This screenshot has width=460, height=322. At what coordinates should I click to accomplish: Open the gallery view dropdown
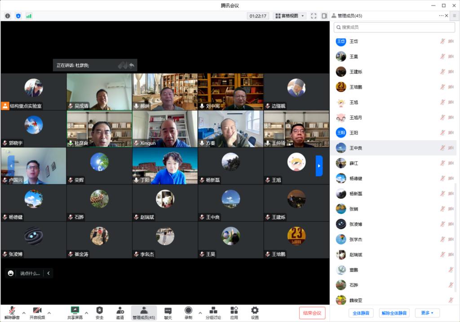[290, 16]
